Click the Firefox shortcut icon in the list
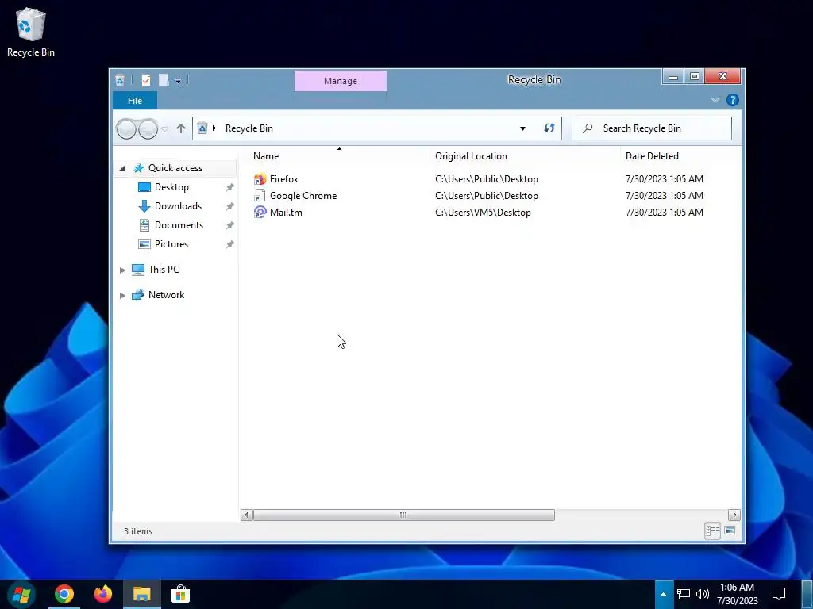 (260, 179)
